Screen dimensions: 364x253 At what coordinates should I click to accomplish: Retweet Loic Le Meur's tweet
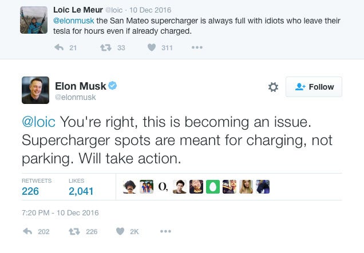(106, 48)
